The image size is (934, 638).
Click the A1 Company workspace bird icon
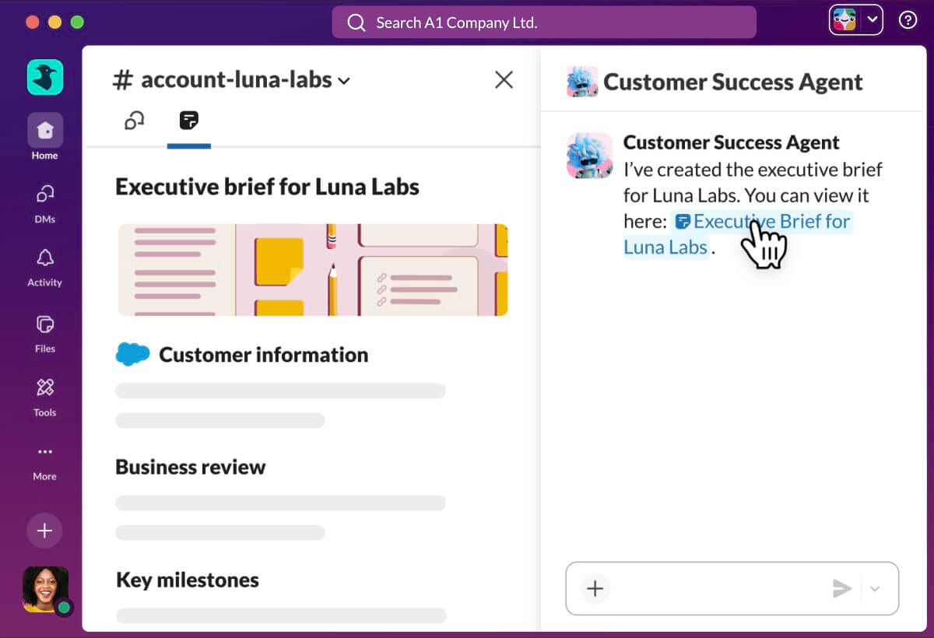coord(45,77)
